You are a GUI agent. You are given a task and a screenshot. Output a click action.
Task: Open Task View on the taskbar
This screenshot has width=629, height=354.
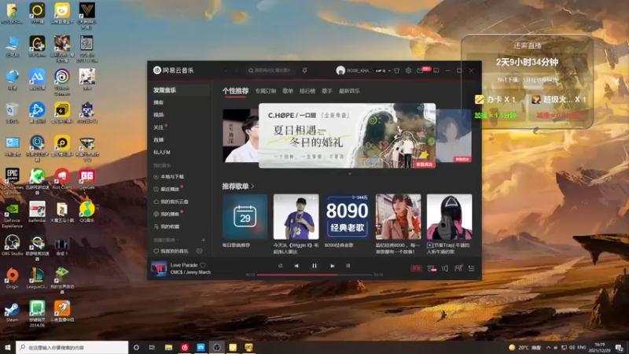[x=152, y=348]
